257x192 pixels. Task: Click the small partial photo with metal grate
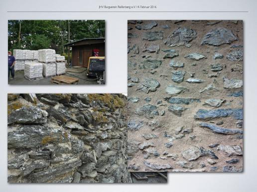[x=149, y=177]
